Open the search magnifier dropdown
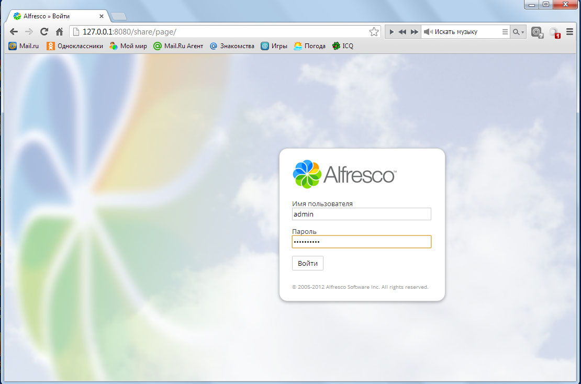This screenshot has height=384, width=581. coord(518,32)
